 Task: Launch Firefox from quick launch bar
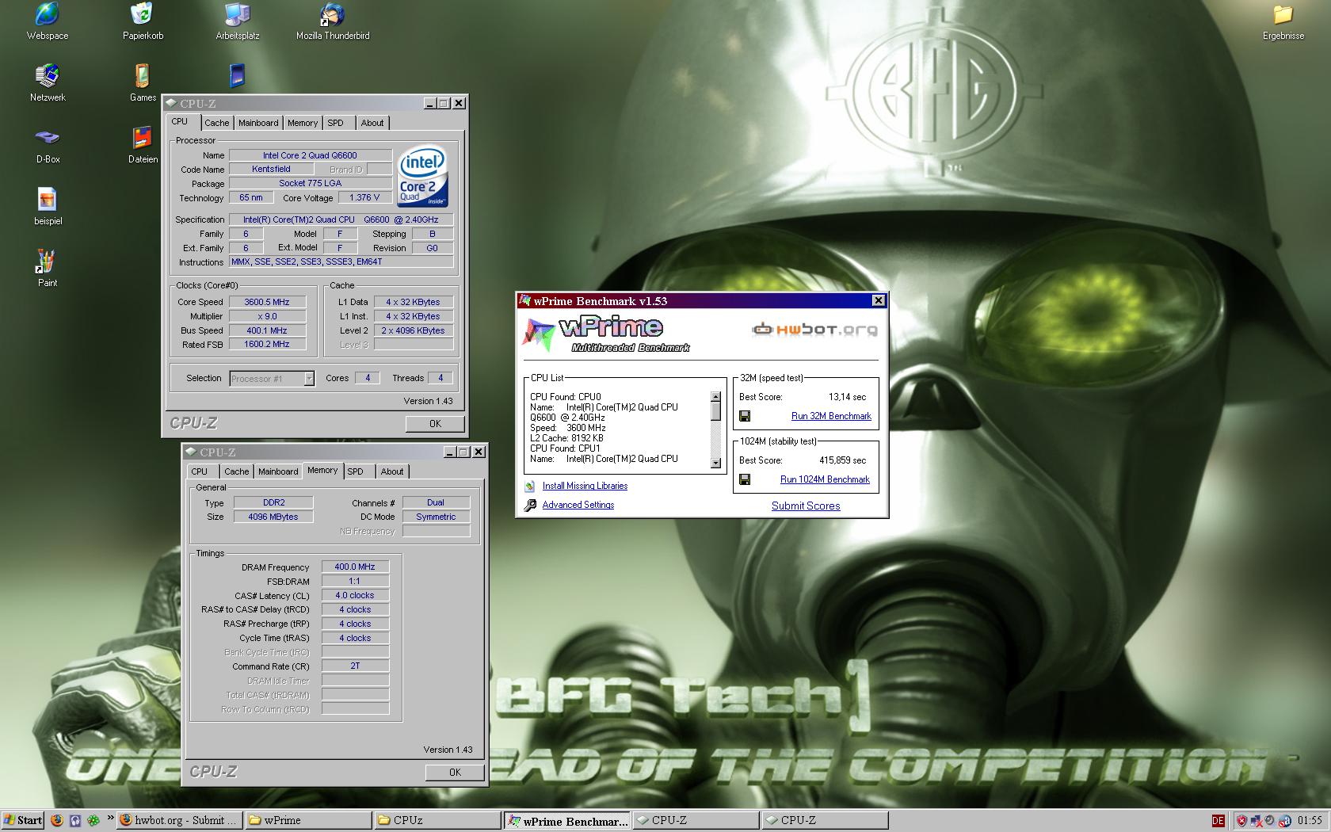click(57, 820)
